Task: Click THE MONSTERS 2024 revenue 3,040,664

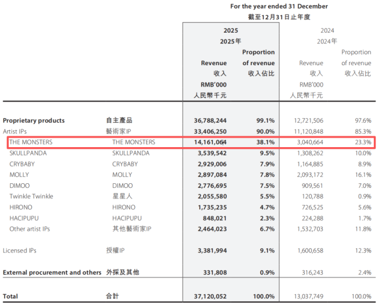Action: pyautogui.click(x=310, y=142)
